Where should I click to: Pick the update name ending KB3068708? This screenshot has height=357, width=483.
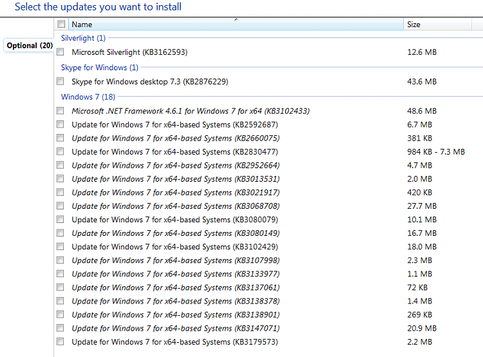click(x=176, y=206)
